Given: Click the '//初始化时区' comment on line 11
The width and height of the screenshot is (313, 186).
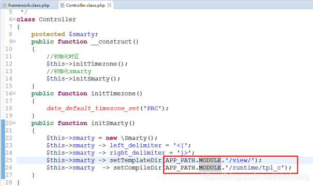Looking at the screenshot, I should (63, 57).
